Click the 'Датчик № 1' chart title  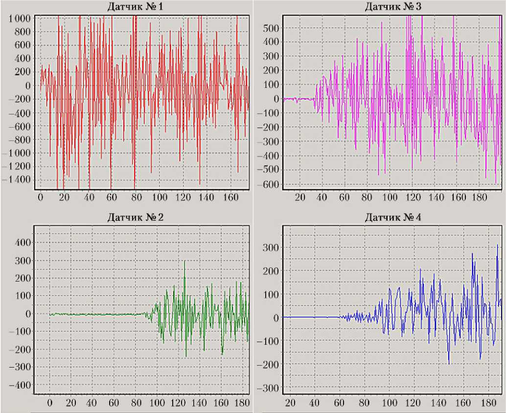click(135, 7)
